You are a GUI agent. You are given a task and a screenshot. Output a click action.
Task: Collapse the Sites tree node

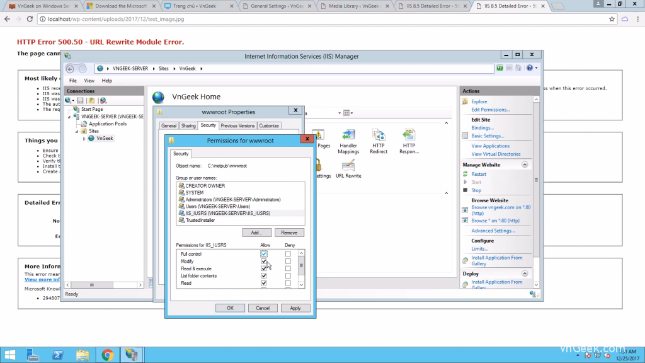pos(77,131)
